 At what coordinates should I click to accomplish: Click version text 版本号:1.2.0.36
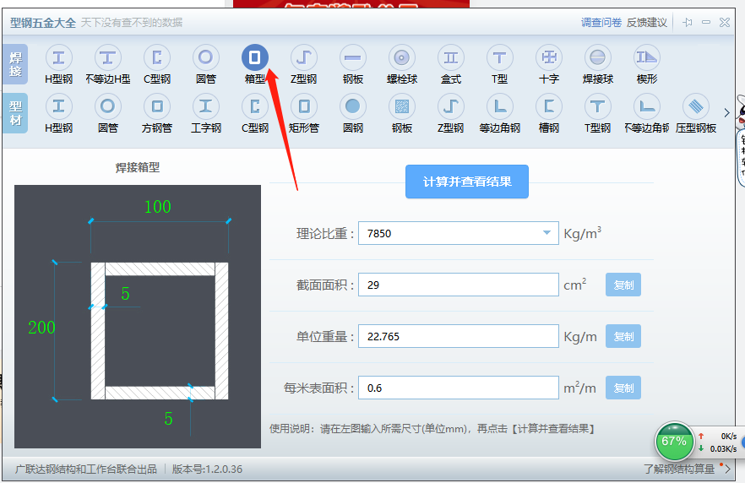(207, 469)
